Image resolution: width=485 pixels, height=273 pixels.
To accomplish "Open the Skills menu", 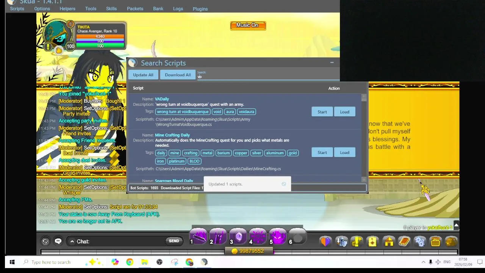I will click(x=111, y=9).
